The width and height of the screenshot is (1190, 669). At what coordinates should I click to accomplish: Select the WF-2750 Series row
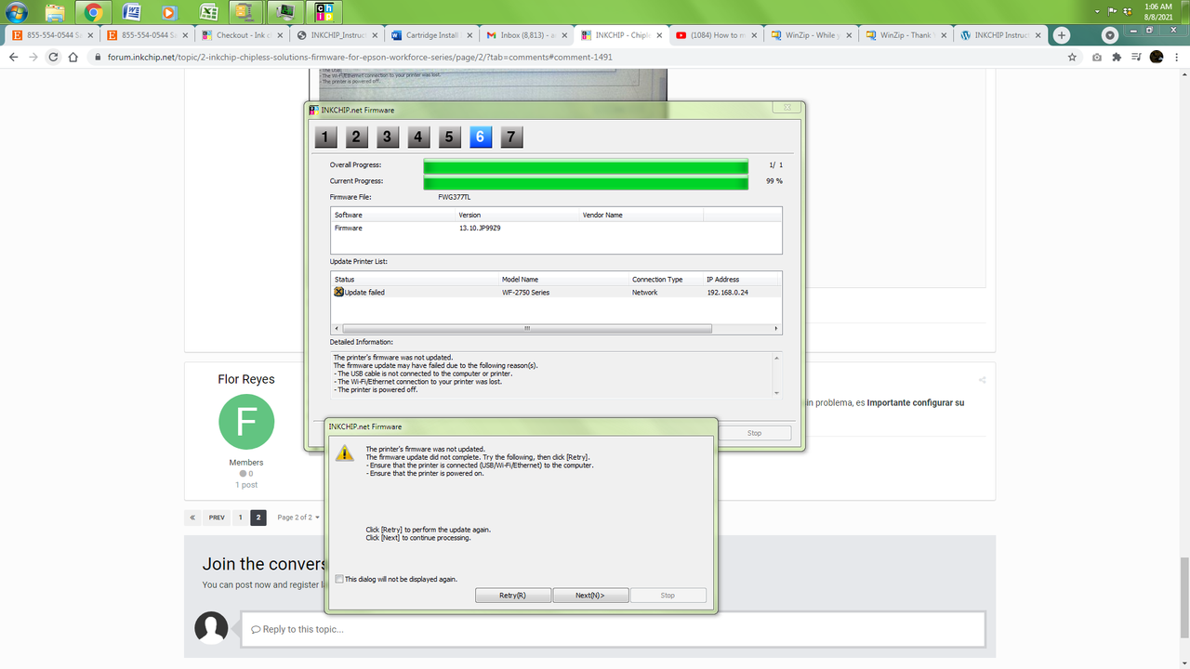[556, 292]
